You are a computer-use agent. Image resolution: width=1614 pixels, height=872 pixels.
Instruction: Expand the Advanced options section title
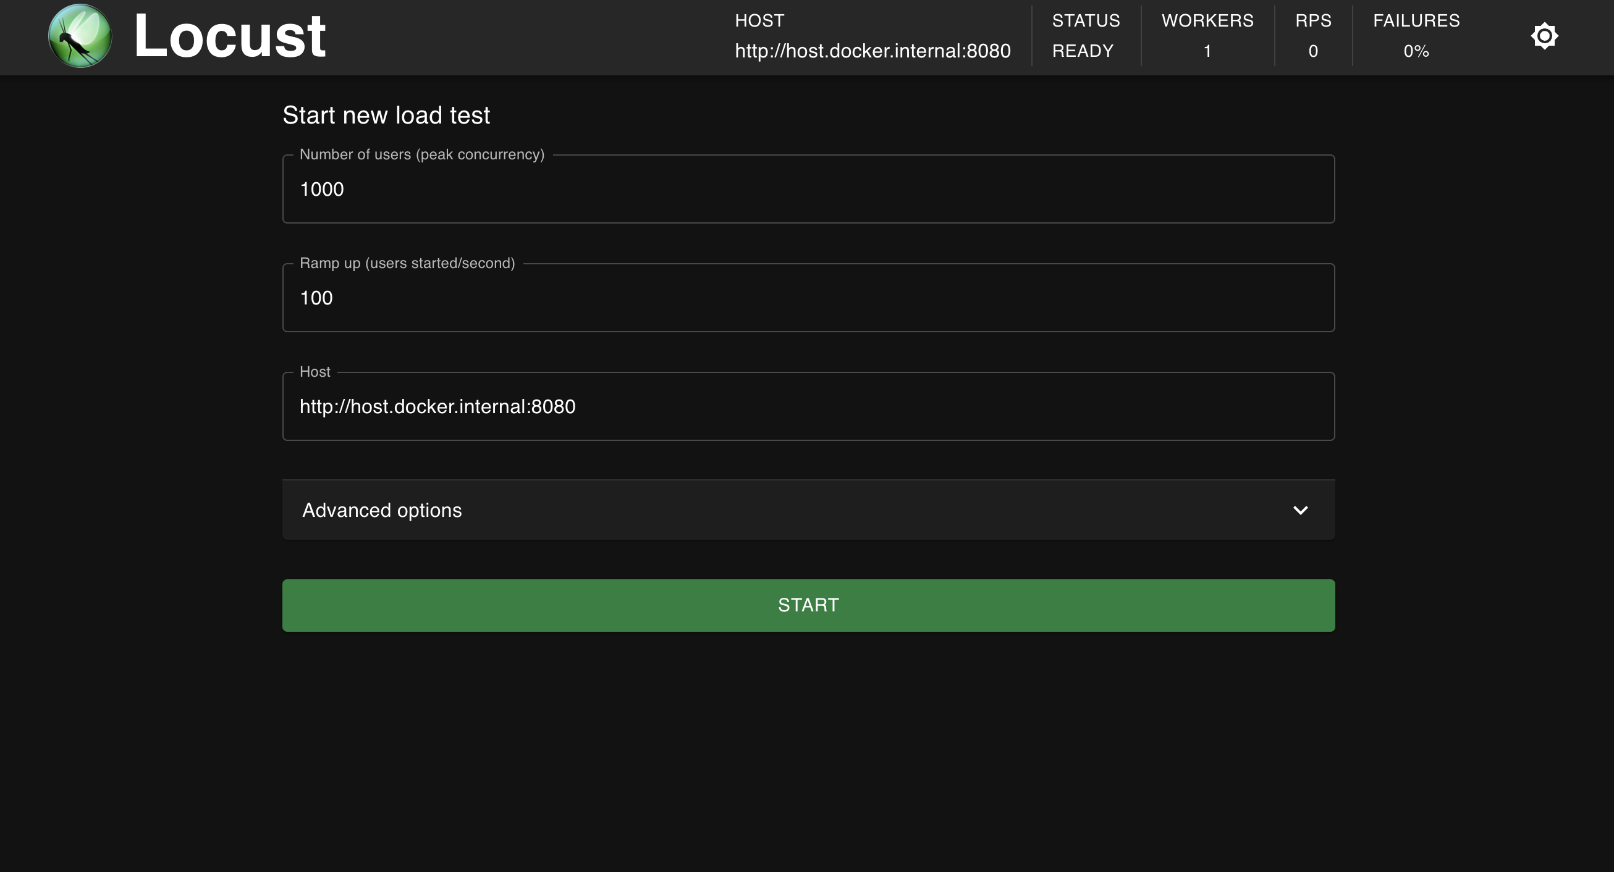point(382,510)
